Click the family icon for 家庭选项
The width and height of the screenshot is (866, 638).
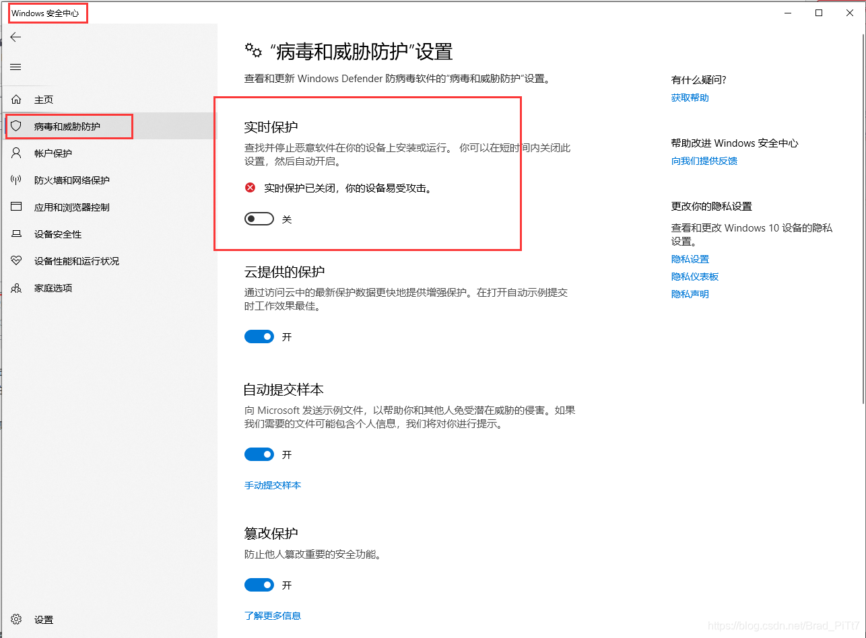16,287
